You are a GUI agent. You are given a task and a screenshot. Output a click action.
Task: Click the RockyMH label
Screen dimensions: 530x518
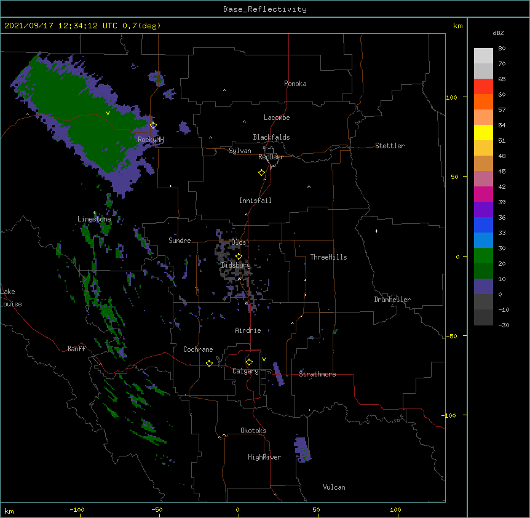(151, 140)
